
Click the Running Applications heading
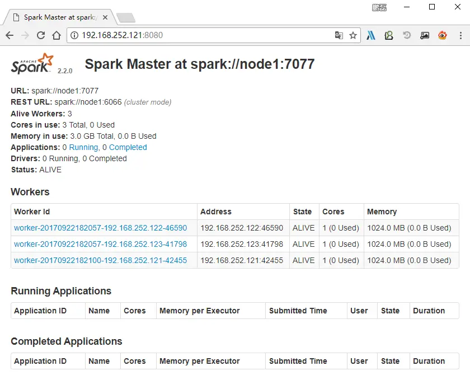pyautogui.click(x=61, y=291)
